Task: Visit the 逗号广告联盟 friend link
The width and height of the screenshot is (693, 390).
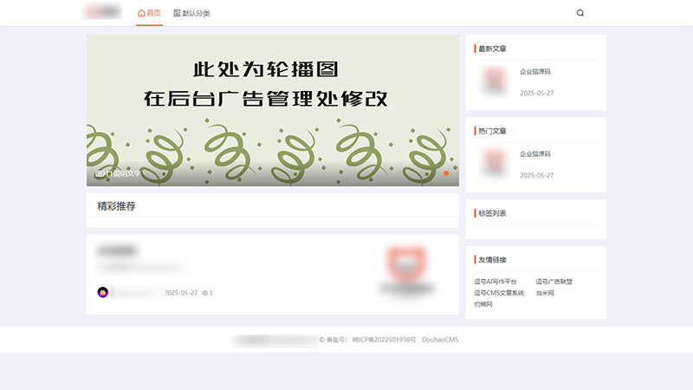Action: click(554, 281)
